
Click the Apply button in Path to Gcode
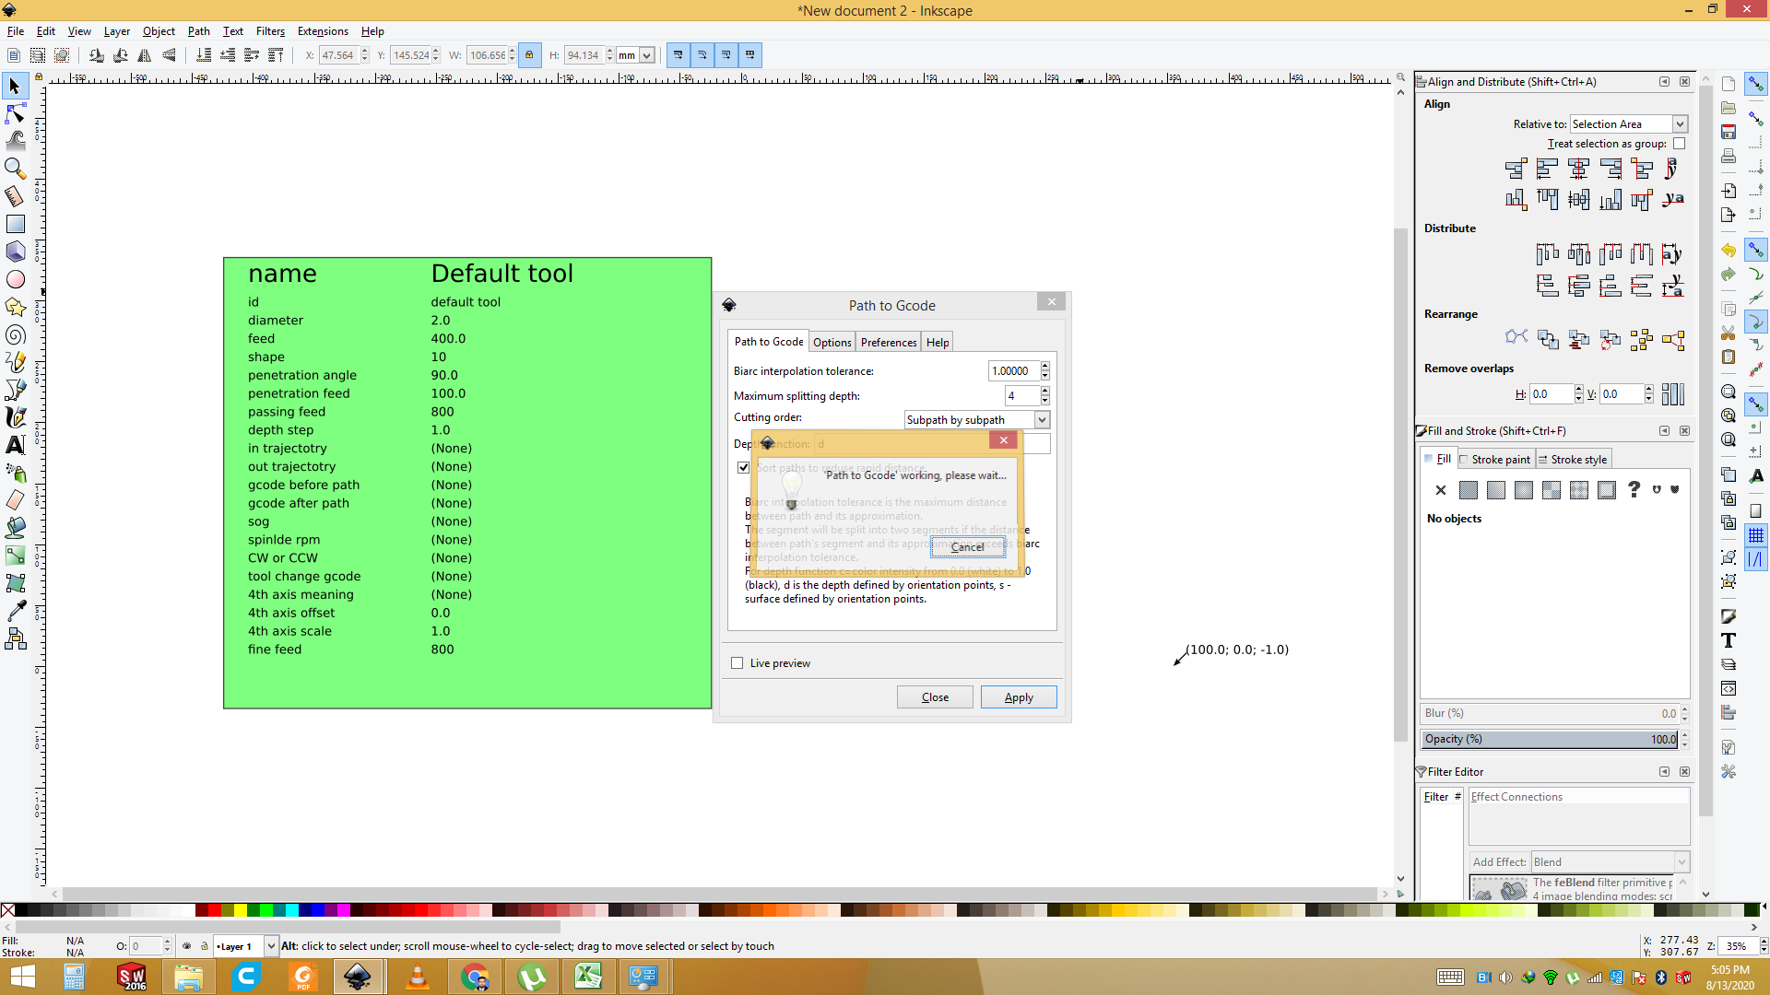1019,696
